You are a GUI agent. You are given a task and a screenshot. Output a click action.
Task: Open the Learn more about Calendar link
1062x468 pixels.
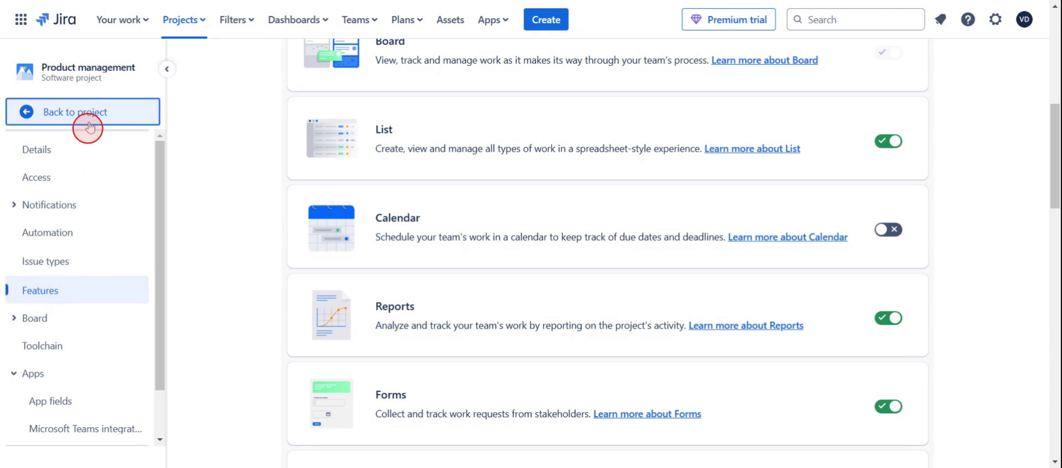pos(787,237)
